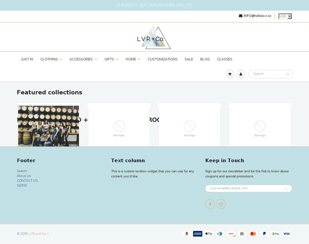Follow the Etsy reviews link
Viewport: 309px width, 244px height.
187,5
